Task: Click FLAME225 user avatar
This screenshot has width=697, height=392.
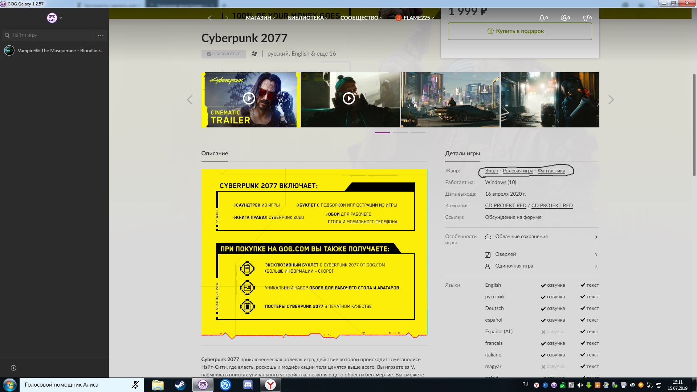Action: click(x=398, y=17)
